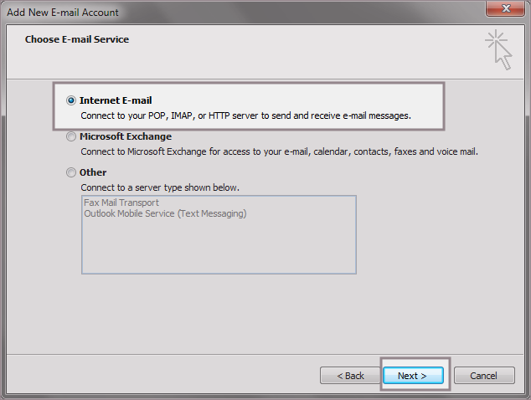Pick Outlook Mobile Service (Text Messaging) entry
The image size is (531, 400).
pos(165,213)
